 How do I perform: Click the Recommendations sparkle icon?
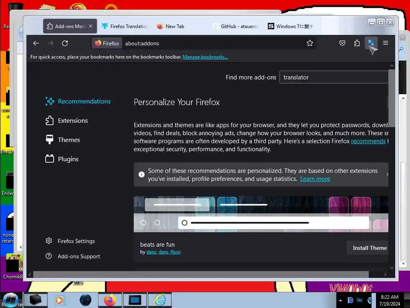tap(50, 101)
